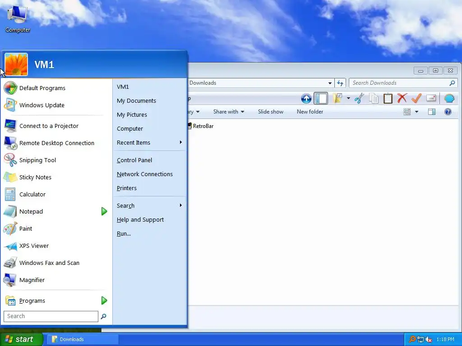Image resolution: width=462 pixels, height=346 pixels.
Task: Open Paint
Action: pos(55,228)
